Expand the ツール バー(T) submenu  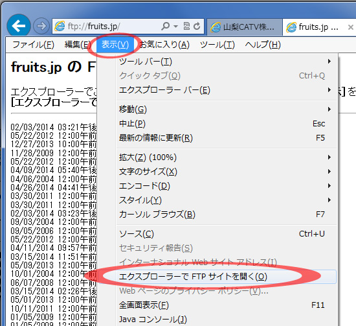coord(226,62)
